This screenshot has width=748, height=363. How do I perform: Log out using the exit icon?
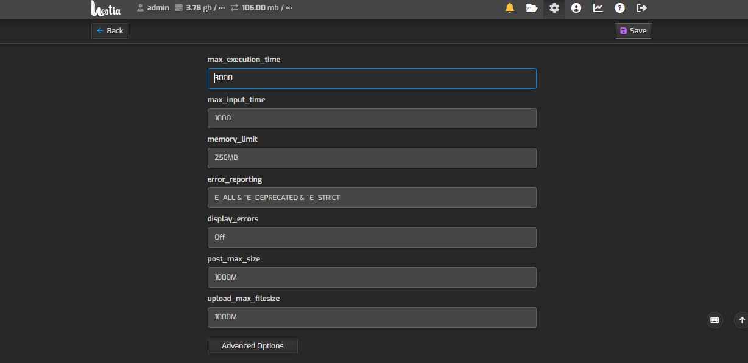(641, 8)
